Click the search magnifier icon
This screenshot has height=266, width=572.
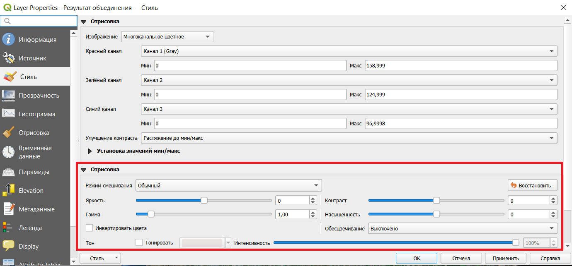coord(7,21)
